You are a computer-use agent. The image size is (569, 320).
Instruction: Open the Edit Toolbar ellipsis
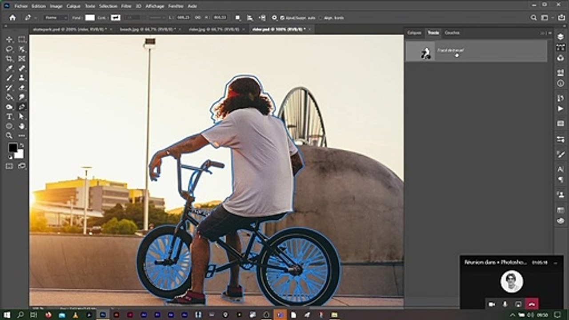point(22,136)
